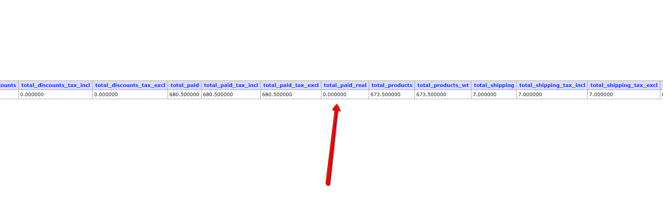This screenshot has height=209, width=663.
Task: Sort by total_shipping column header
Action: 494,85
